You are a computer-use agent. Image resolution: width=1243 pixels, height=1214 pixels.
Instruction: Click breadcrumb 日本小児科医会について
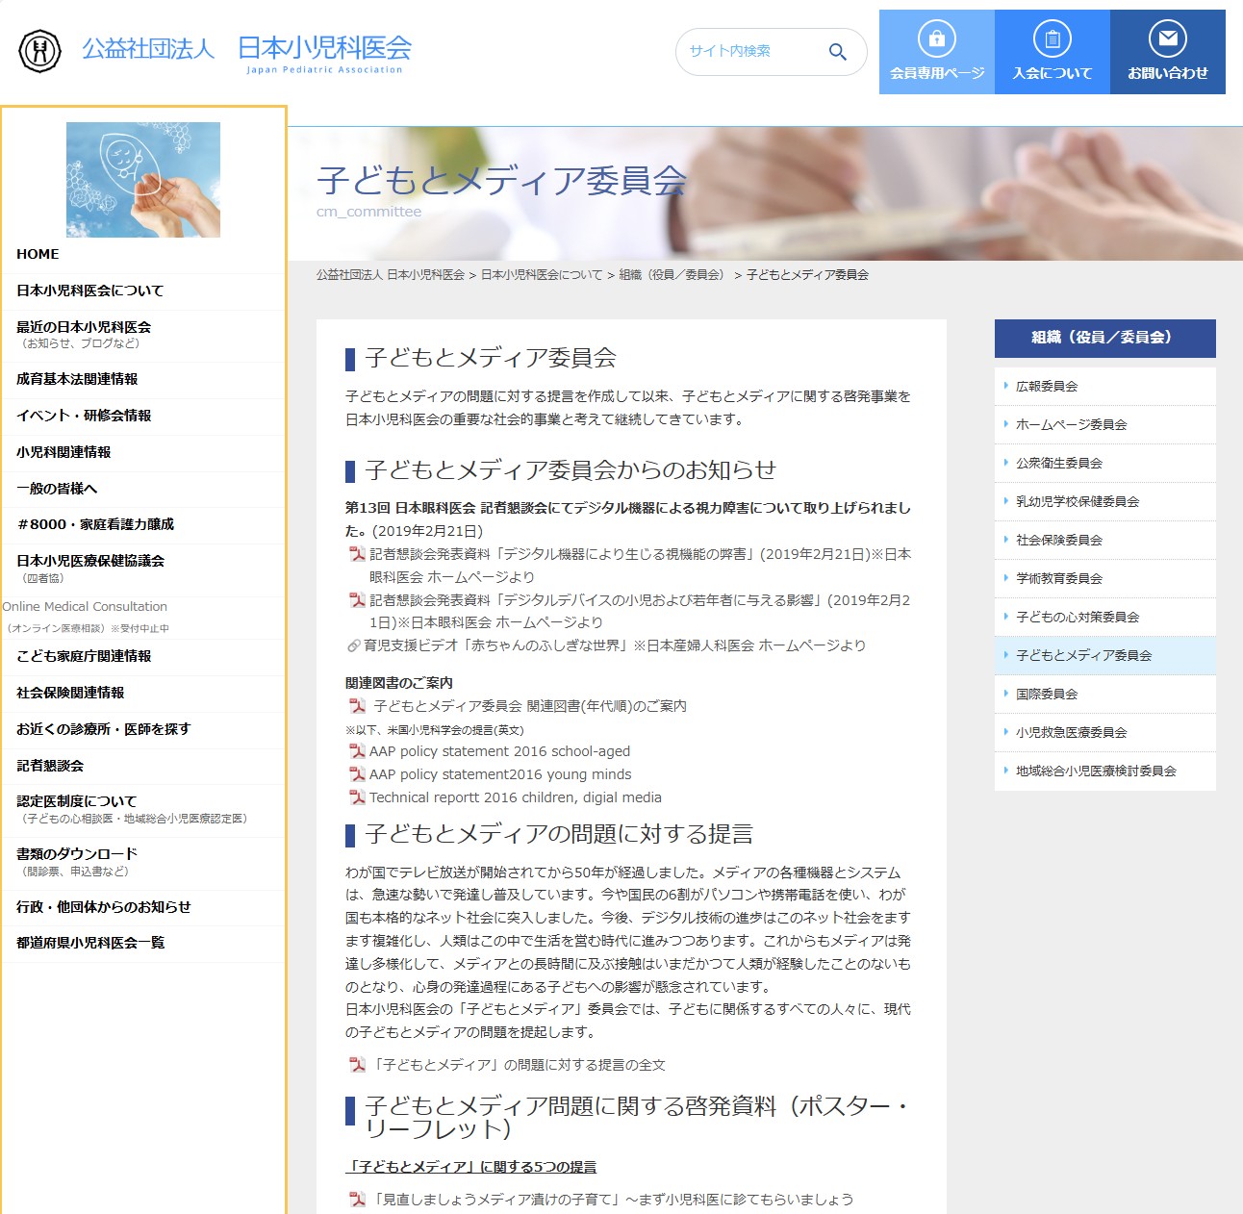[x=542, y=275]
